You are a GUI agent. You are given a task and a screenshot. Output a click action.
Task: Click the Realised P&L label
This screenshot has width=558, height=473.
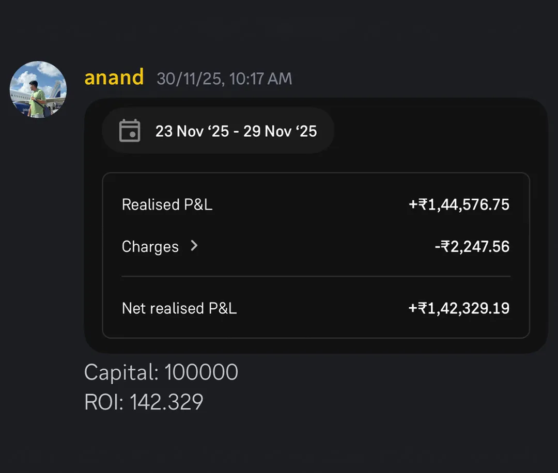tap(167, 204)
